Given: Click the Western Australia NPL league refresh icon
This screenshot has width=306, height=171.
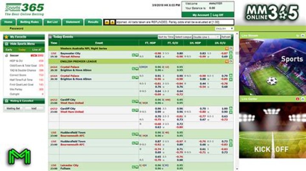Looking at the screenshot, I should point(231,49).
